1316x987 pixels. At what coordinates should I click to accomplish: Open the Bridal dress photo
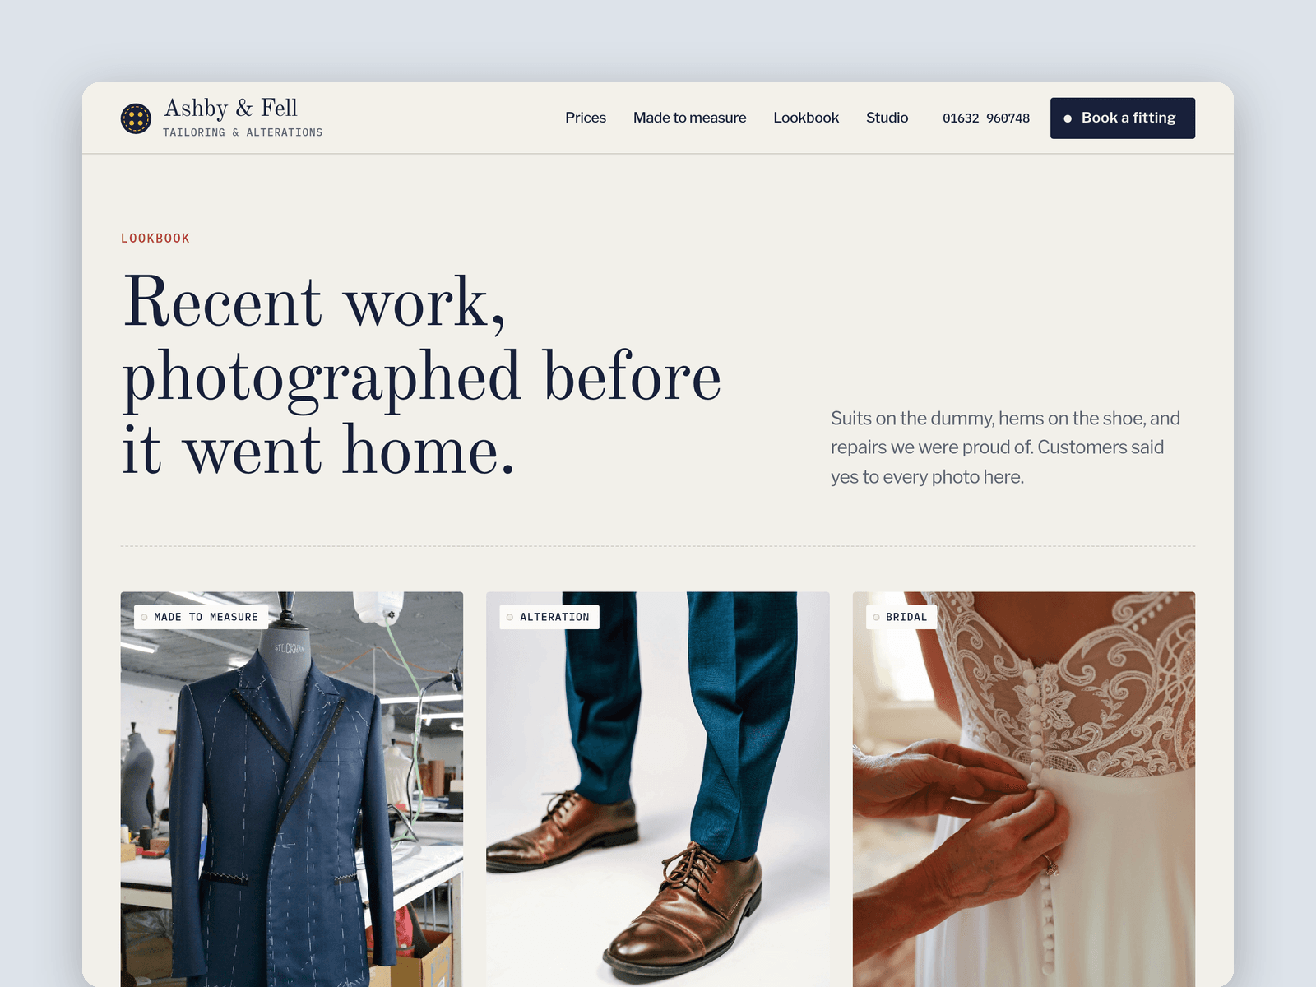click(x=1024, y=790)
